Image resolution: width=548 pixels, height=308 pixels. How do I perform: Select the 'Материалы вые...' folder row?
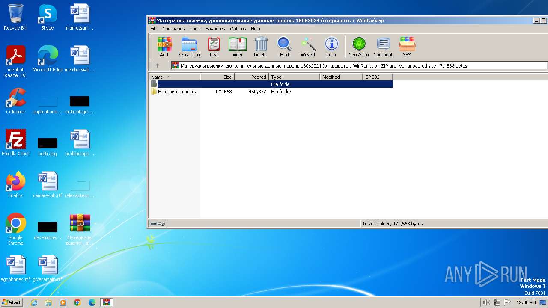point(271,92)
